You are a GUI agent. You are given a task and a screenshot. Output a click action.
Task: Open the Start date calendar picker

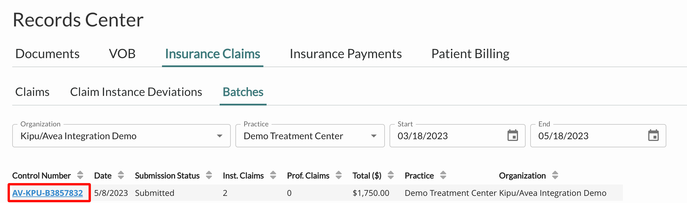click(x=512, y=135)
